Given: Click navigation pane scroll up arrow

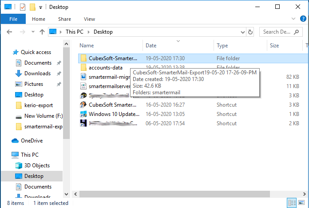Looking at the screenshot, I should coord(67,44).
